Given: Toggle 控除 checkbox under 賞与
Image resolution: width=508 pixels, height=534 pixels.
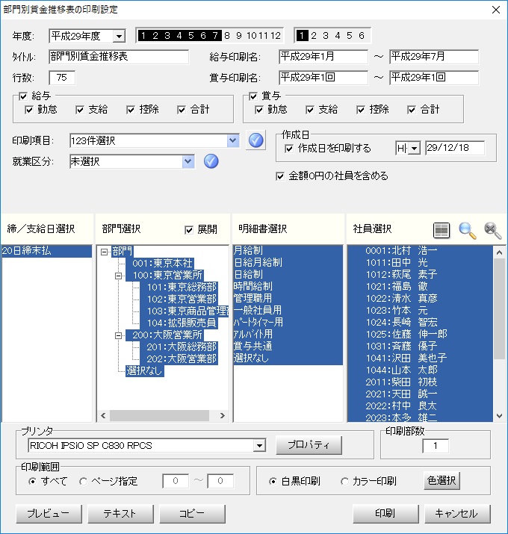Looking at the screenshot, I should click(361, 110).
